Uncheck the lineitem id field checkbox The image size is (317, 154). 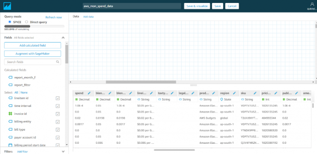click(58, 98)
